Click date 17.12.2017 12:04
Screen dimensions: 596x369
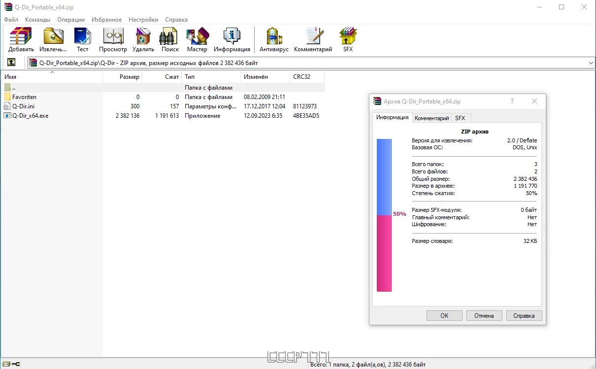[x=265, y=106]
